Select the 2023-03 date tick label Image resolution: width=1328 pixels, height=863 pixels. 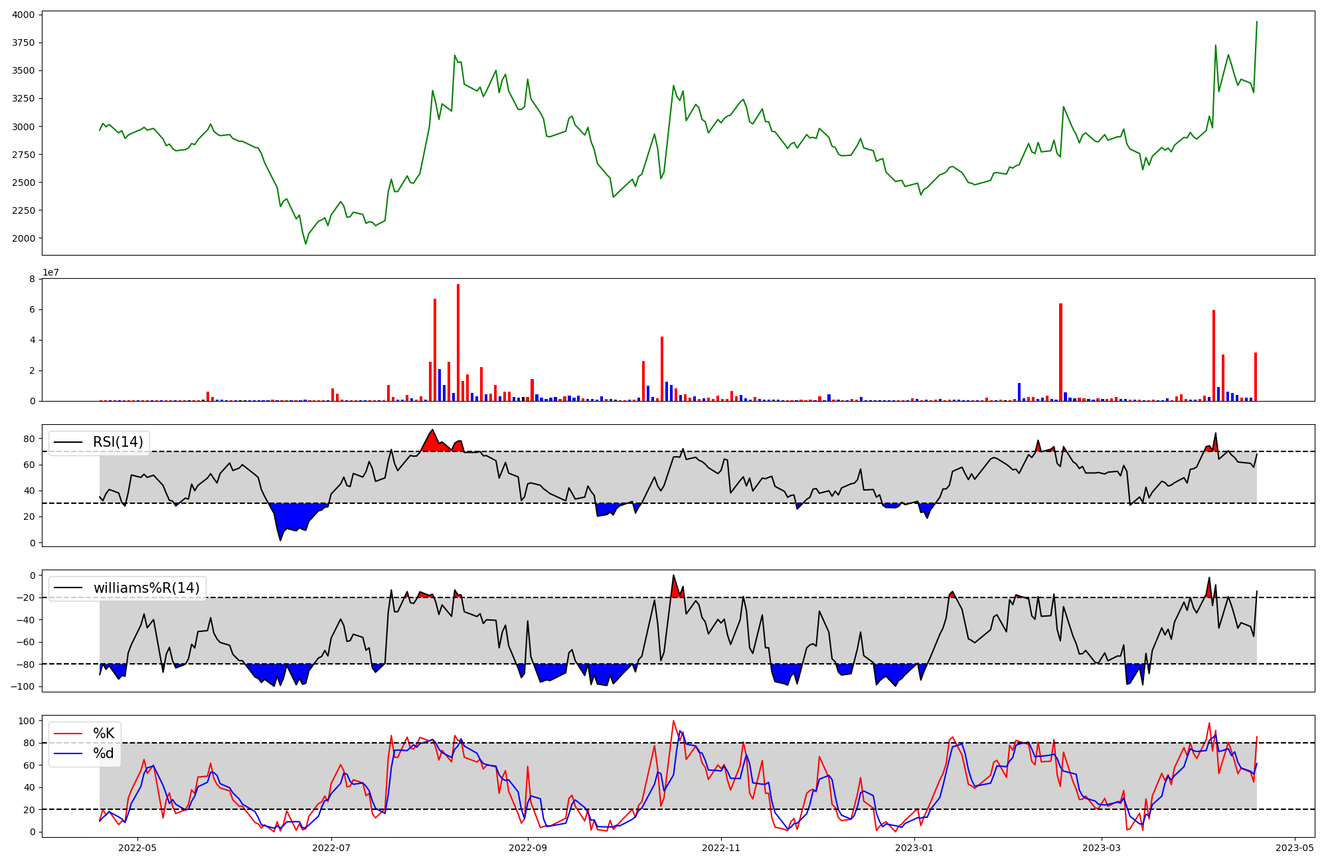point(1102,848)
